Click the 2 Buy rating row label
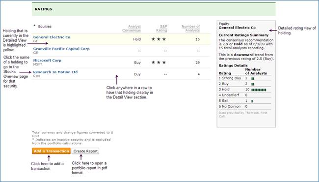319x182 pixels. (x=224, y=84)
